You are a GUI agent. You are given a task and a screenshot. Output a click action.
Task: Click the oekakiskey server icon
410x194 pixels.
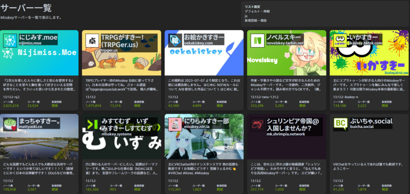(x=175, y=40)
